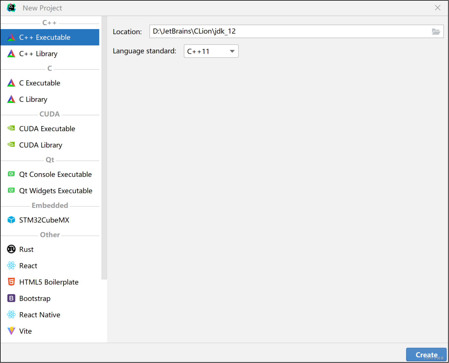Select the C Library triangle icon
Image resolution: width=449 pixels, height=363 pixels.
point(11,99)
